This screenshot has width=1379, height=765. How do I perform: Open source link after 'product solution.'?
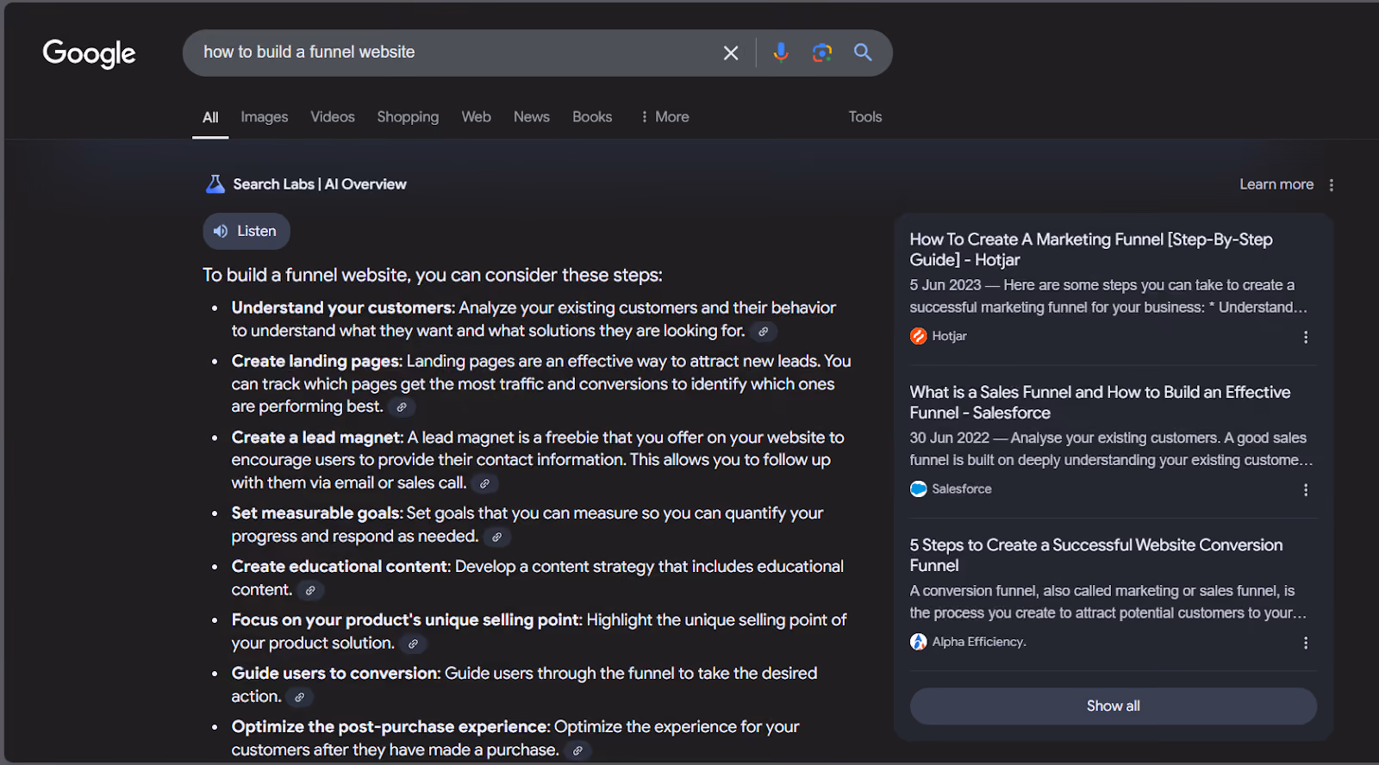(413, 644)
